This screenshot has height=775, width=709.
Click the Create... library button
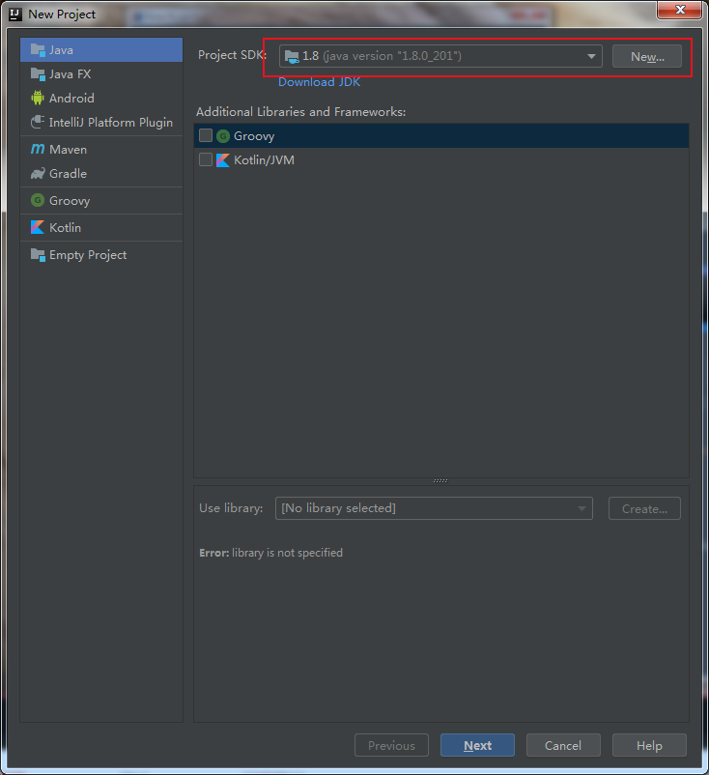tap(645, 508)
